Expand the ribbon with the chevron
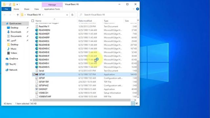The image size is (210, 118). point(134,9)
